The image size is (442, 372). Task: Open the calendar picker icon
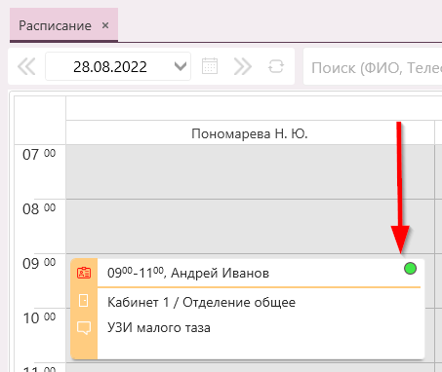[210, 66]
